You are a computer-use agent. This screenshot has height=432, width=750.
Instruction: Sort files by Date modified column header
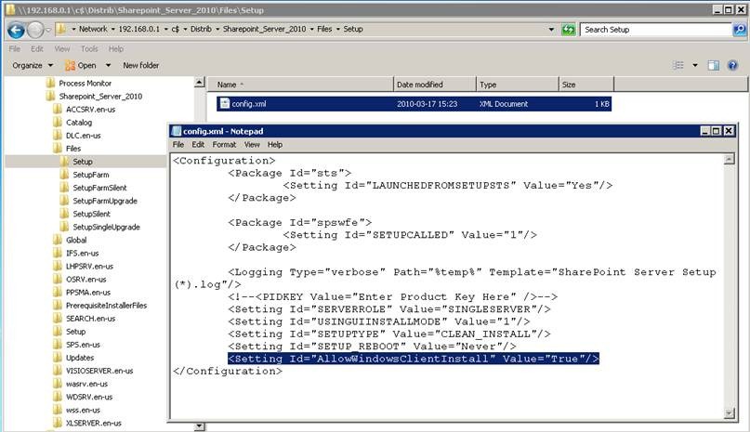[x=435, y=85]
